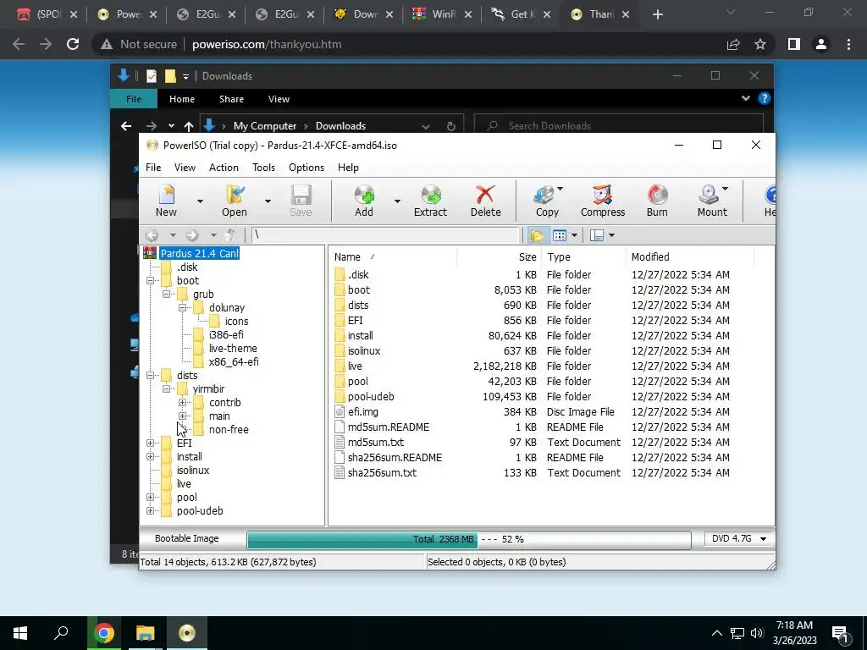
Task: Expand the contrib folder in tree
Action: pyautogui.click(x=182, y=402)
